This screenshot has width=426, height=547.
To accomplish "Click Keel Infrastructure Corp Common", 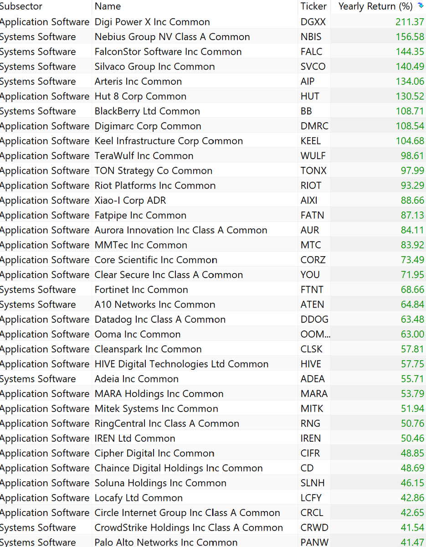I will pyautogui.click(x=169, y=141).
